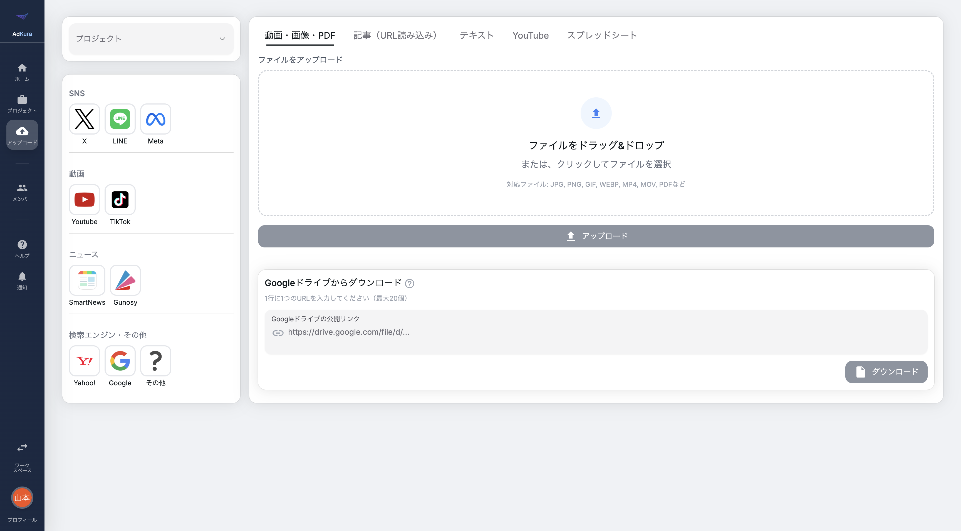Open the ホーム page in sidebar

click(22, 72)
